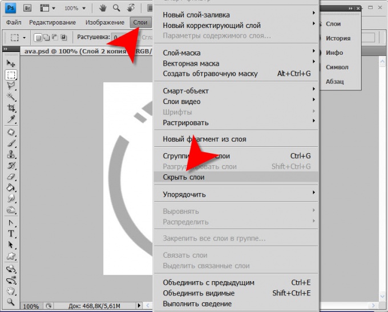Select the 3D Rotate tool

coord(11,269)
